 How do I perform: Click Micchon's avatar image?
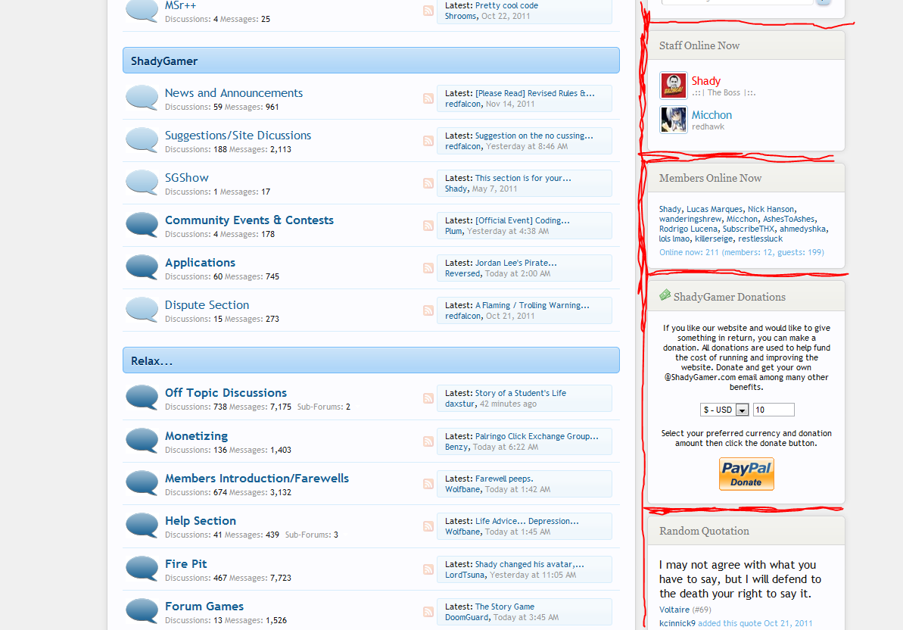674,120
